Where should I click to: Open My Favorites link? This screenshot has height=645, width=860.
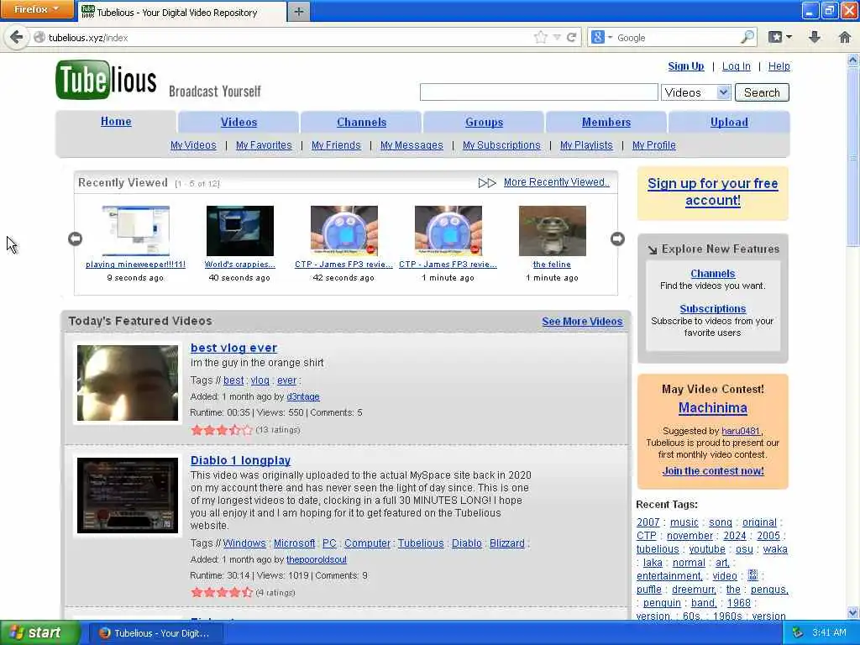coord(264,145)
